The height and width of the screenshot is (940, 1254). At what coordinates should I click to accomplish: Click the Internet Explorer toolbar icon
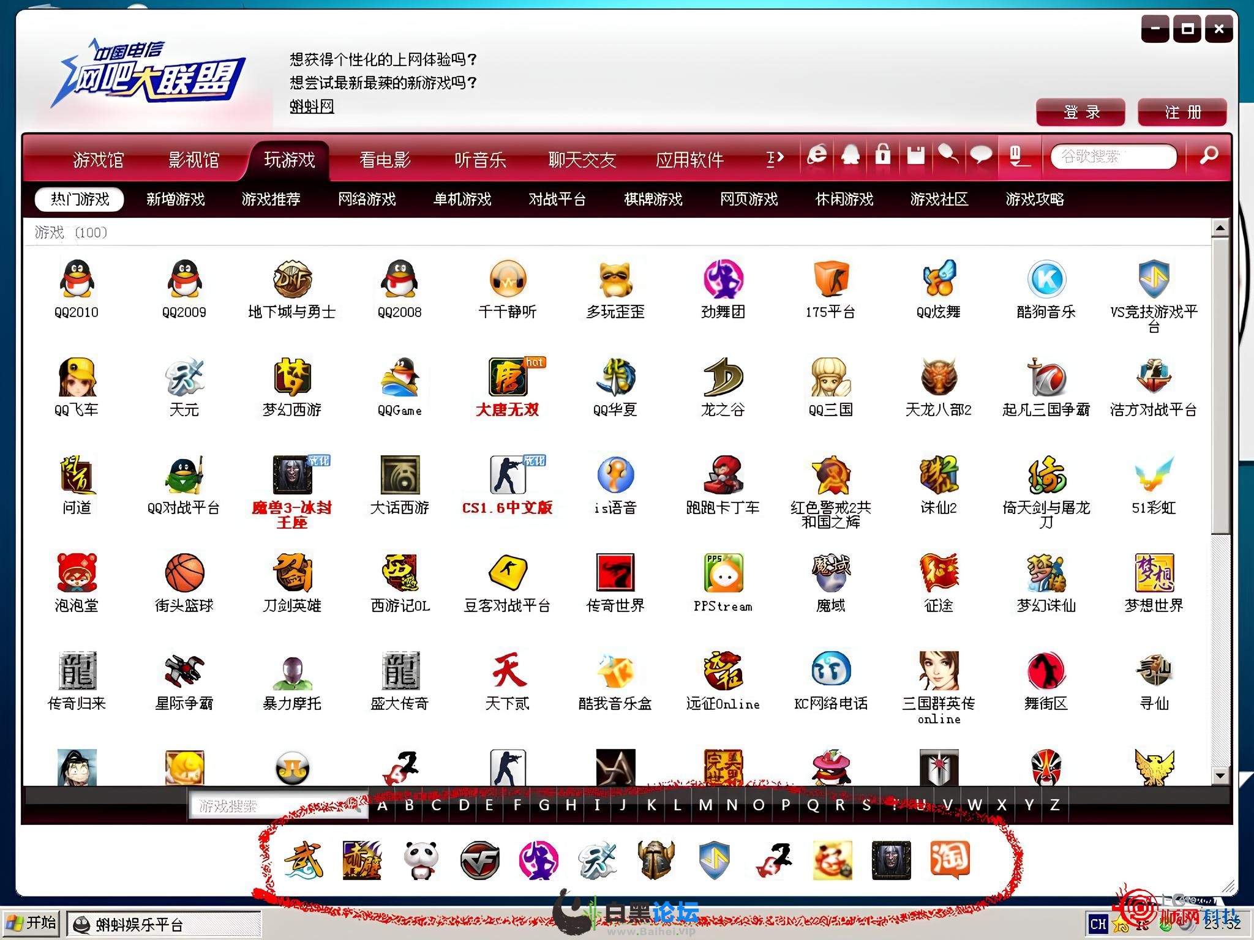[x=817, y=155]
